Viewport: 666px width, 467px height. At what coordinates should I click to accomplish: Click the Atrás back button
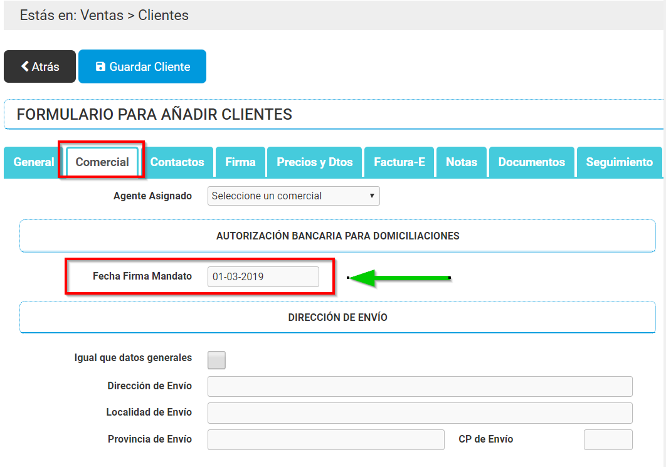click(40, 66)
